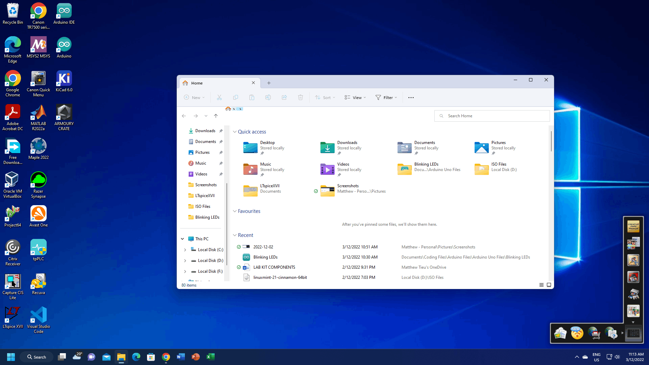649x365 pixels.
Task: Open MATLAB R2022a desktop icon
Action: coord(39,117)
